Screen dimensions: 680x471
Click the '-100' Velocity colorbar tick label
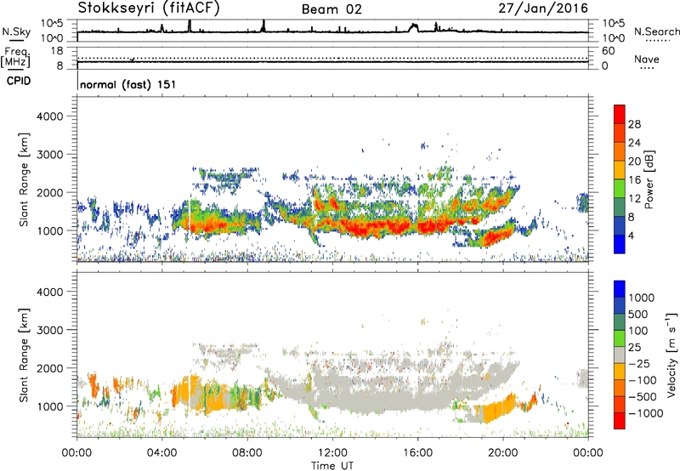coord(643,380)
